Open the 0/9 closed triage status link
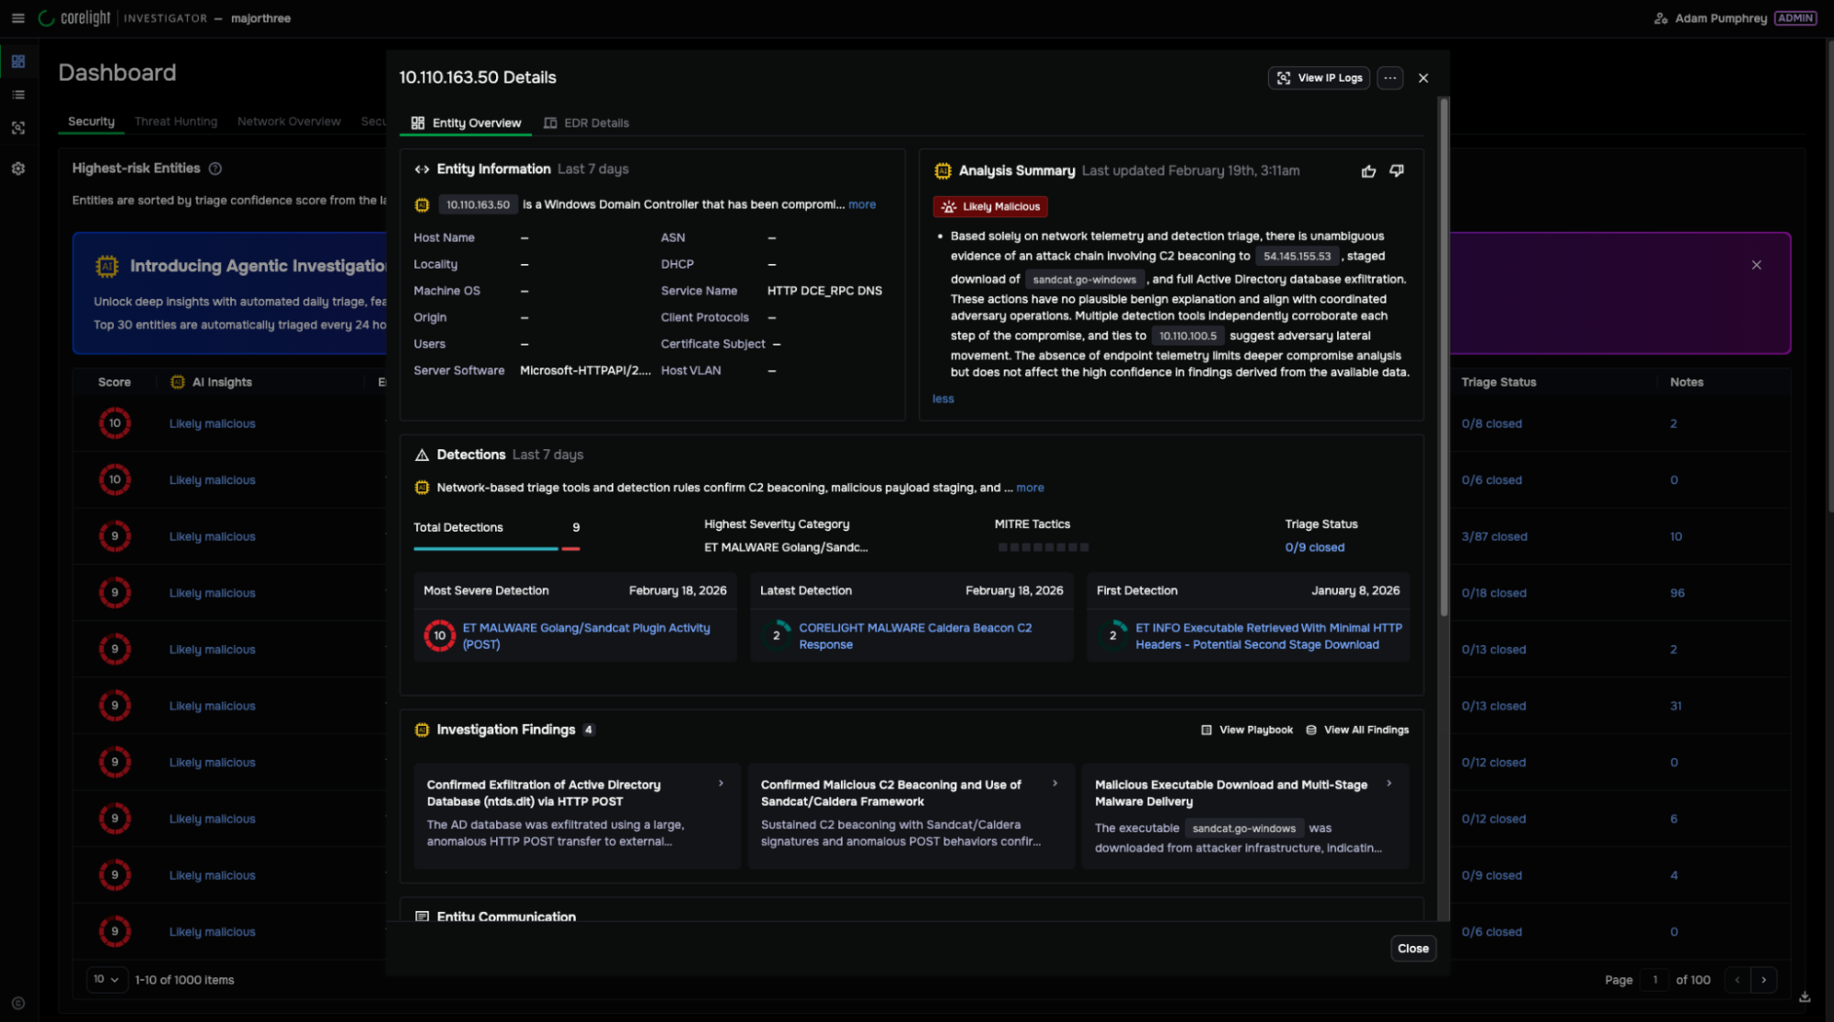The width and height of the screenshot is (1834, 1022). [1315, 548]
